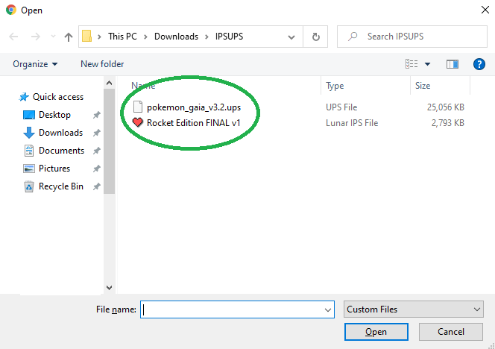Click the navigation pane scrollbar thumb
The height and width of the screenshot is (349, 495).
click(x=110, y=141)
